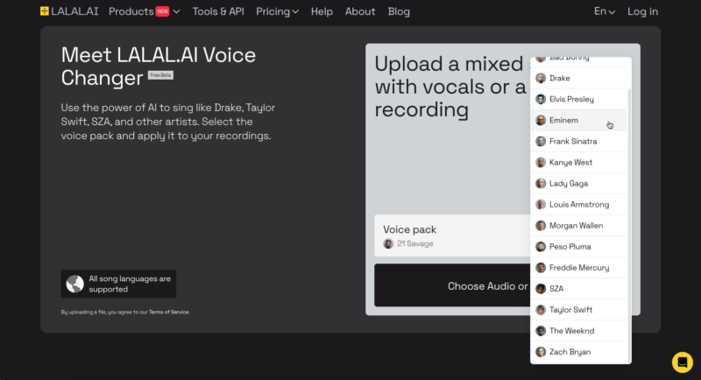
Task: Click the All song languages are supported text
Action: [x=130, y=284]
